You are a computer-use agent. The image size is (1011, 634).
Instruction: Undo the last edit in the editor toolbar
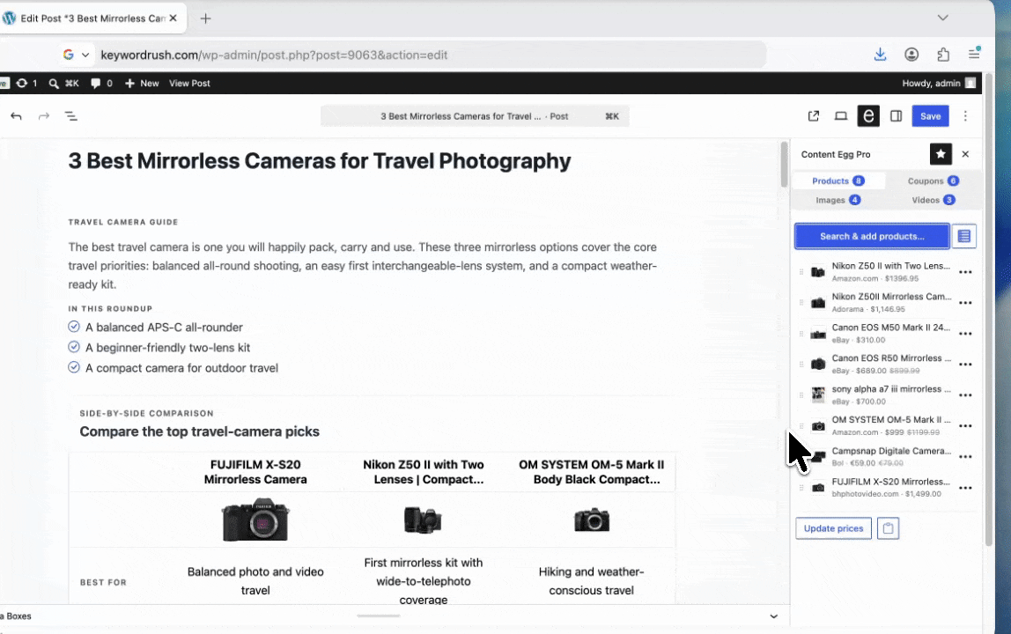click(x=16, y=116)
